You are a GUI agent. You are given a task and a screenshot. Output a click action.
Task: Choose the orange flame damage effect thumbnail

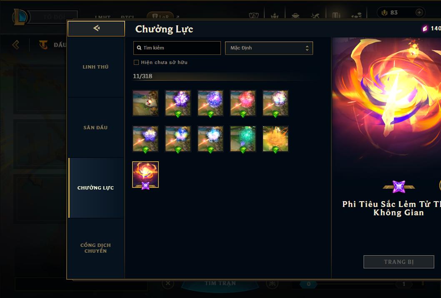(276, 139)
